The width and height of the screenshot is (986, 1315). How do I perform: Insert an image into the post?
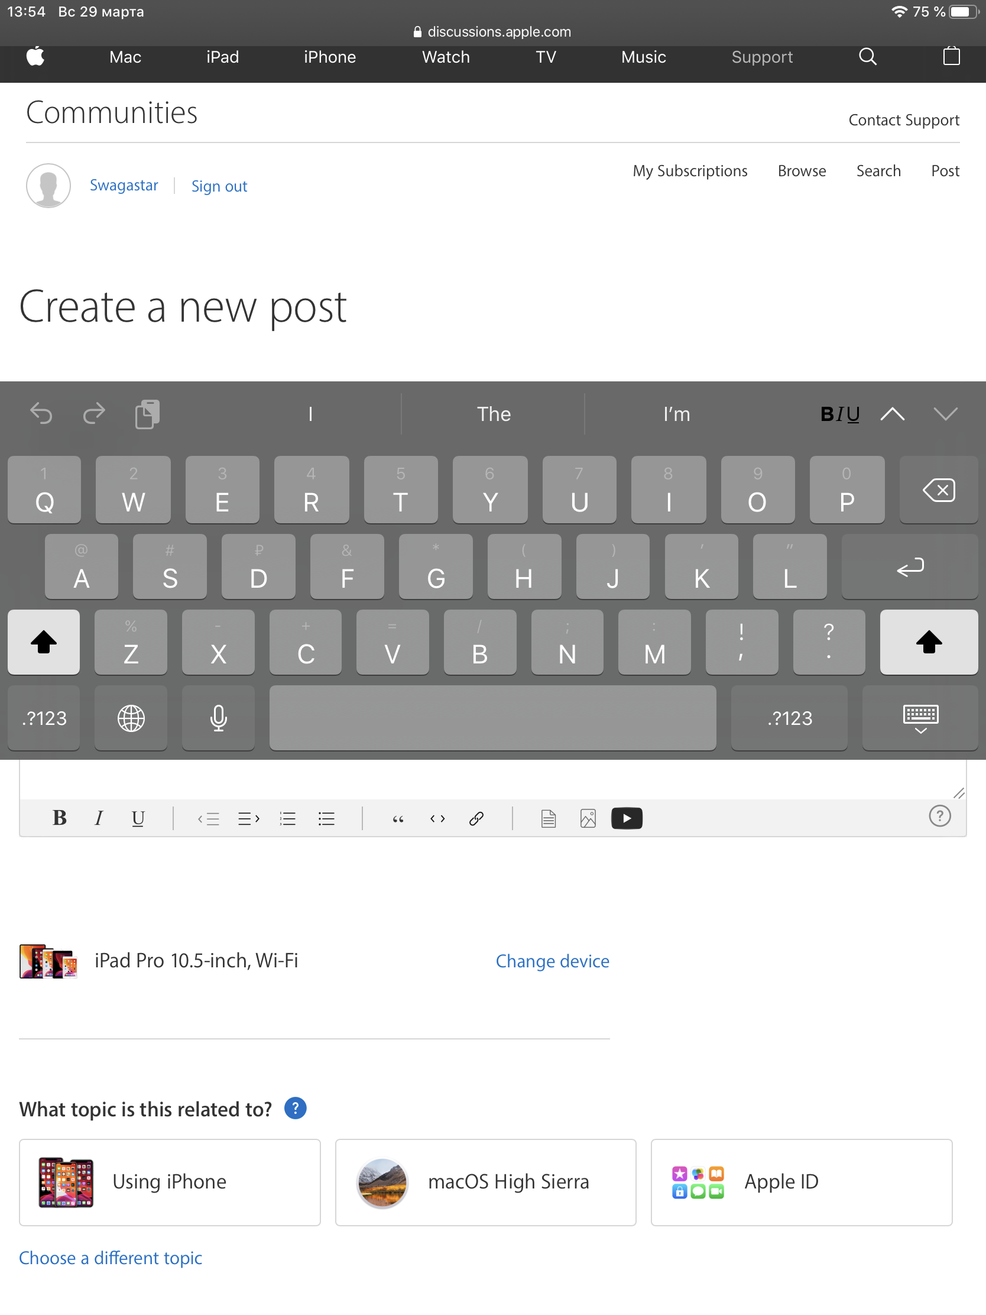[588, 818]
